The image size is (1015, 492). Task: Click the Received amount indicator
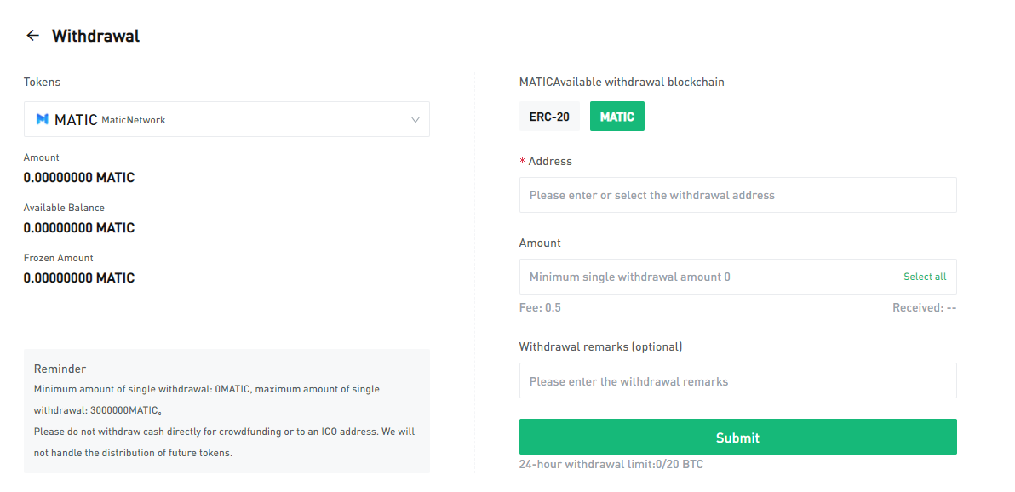tap(924, 307)
